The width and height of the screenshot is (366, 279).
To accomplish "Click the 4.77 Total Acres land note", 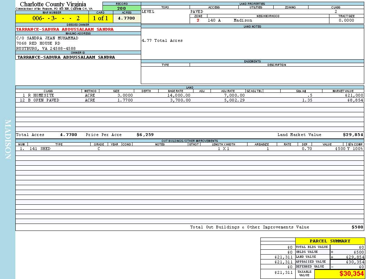I will click(x=162, y=40).
